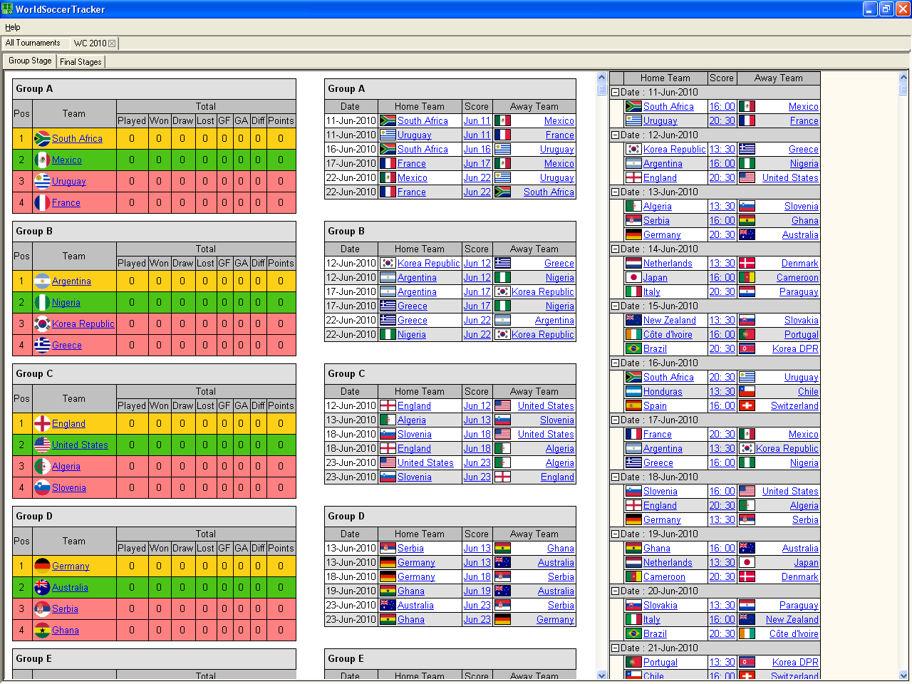The height and width of the screenshot is (684, 912).
Task: Click Score column header in schedule pane
Action: coord(722,78)
